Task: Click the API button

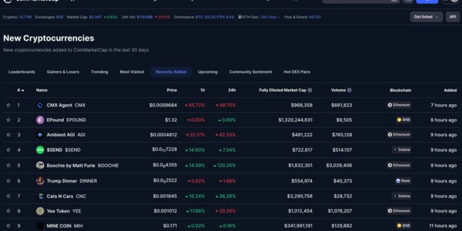Action: (x=453, y=17)
